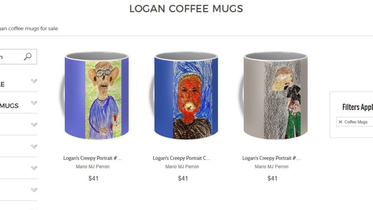Remove the Coffee Mugs filter X
This screenshot has width=373, height=210.
[x=340, y=122]
